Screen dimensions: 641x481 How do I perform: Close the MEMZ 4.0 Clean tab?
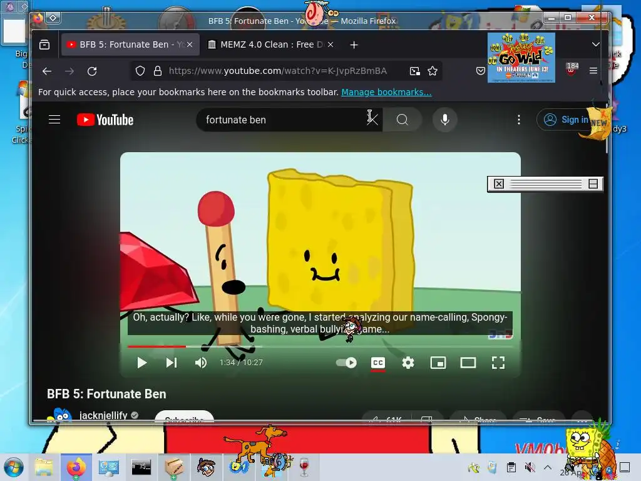[331, 44]
